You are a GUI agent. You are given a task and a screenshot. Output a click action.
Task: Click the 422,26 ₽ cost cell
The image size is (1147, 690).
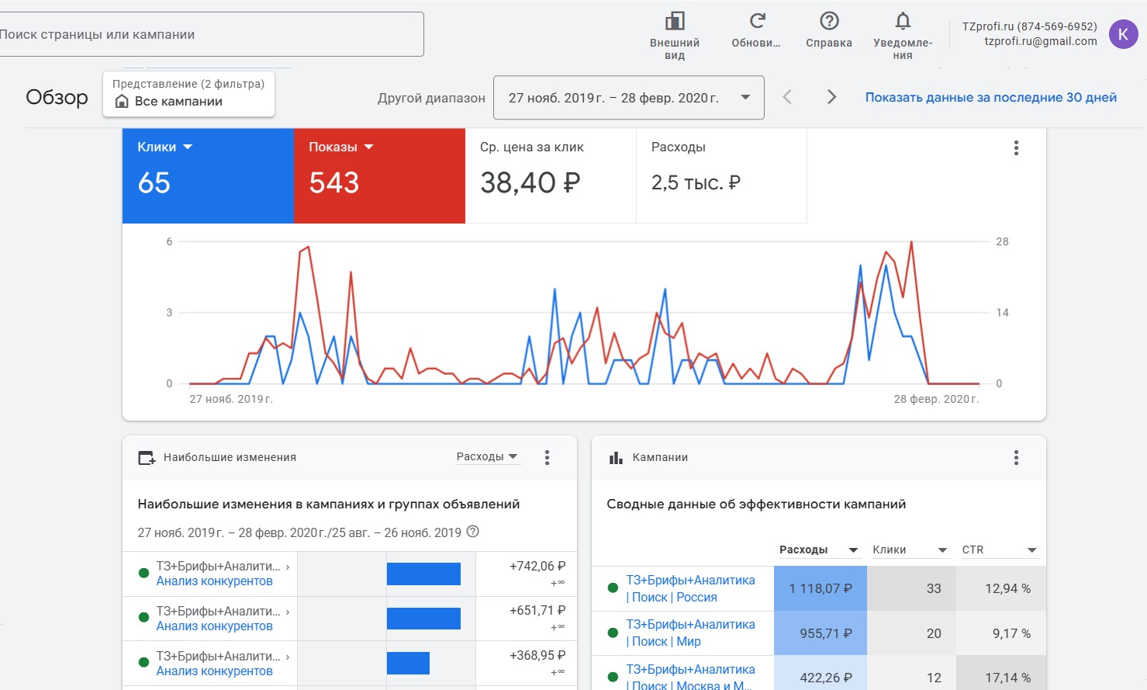pyautogui.click(x=821, y=674)
